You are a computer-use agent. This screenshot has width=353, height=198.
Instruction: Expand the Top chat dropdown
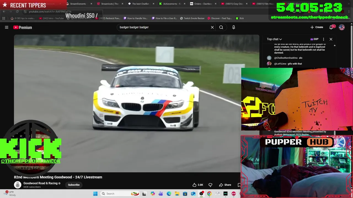click(274, 39)
